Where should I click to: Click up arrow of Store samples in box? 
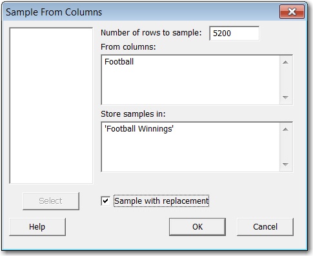[x=285, y=130]
